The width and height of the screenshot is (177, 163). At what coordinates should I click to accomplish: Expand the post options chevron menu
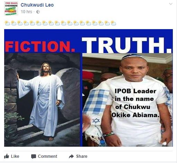(171, 4)
